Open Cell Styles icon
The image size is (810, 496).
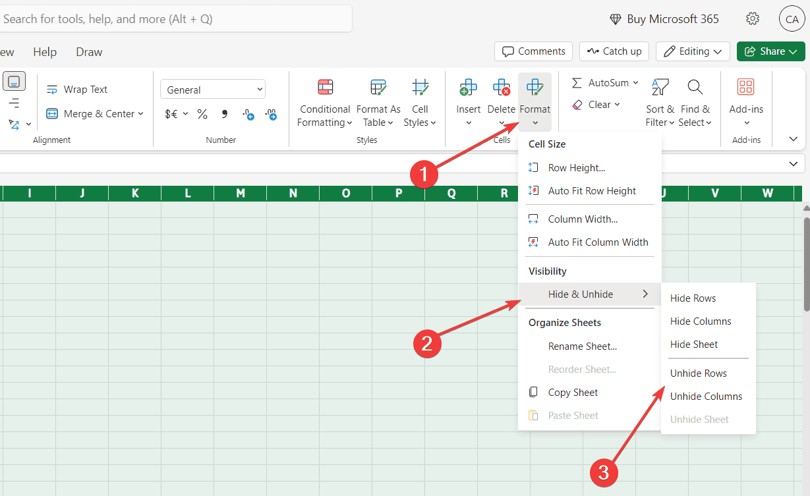[420, 87]
